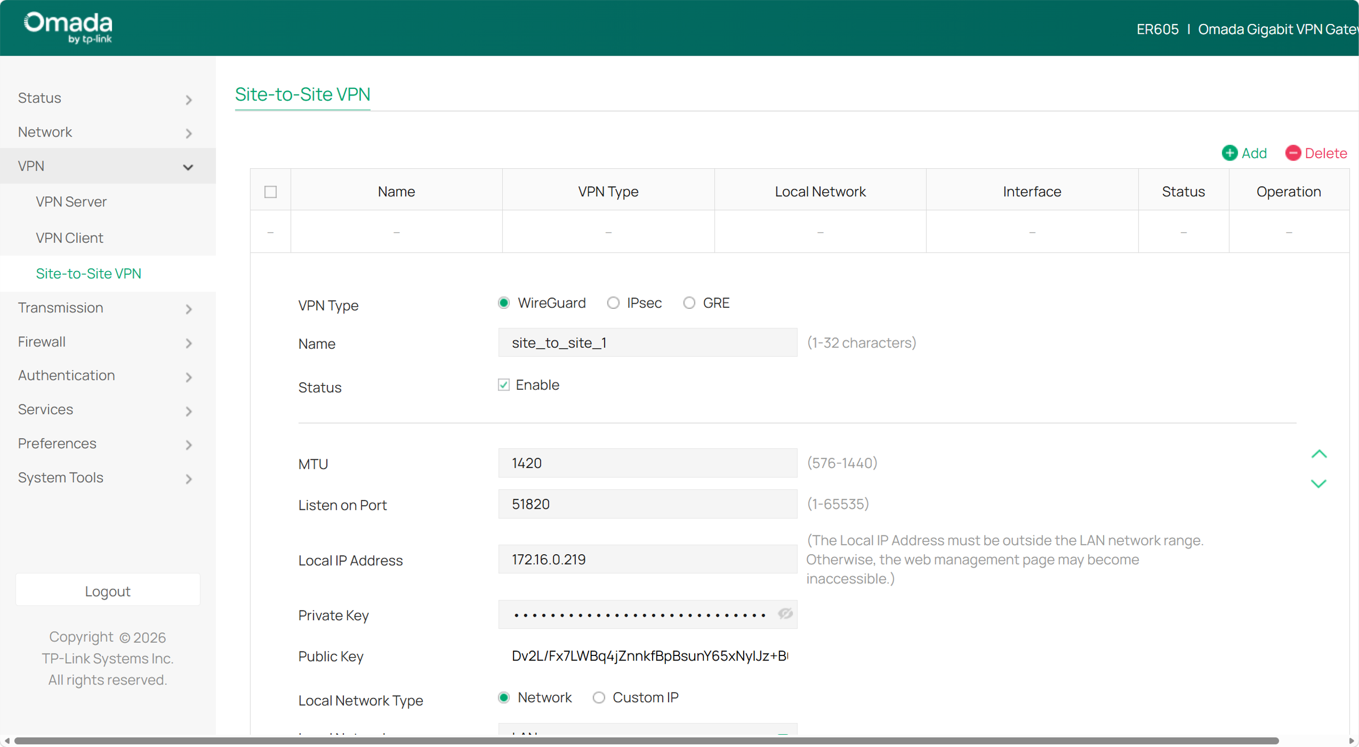Select the GRE VPN type
Screen dimensions: 1359x747
[689, 303]
